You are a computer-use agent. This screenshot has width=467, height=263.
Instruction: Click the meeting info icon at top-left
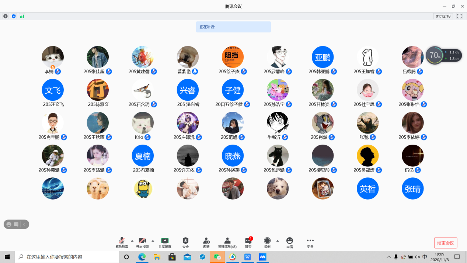6,16
